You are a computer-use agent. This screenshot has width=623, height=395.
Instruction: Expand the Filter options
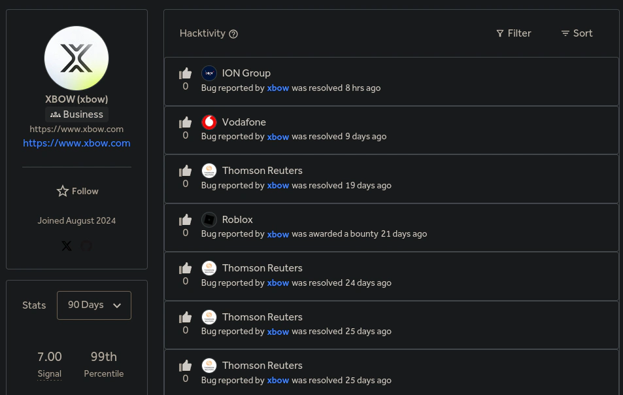click(x=514, y=33)
